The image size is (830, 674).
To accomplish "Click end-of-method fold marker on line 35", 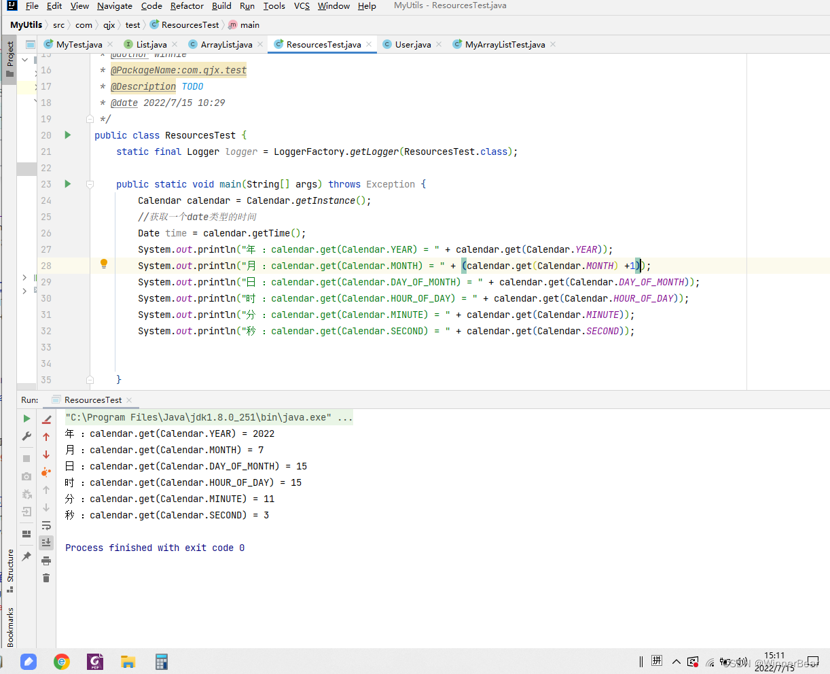I will pos(90,380).
